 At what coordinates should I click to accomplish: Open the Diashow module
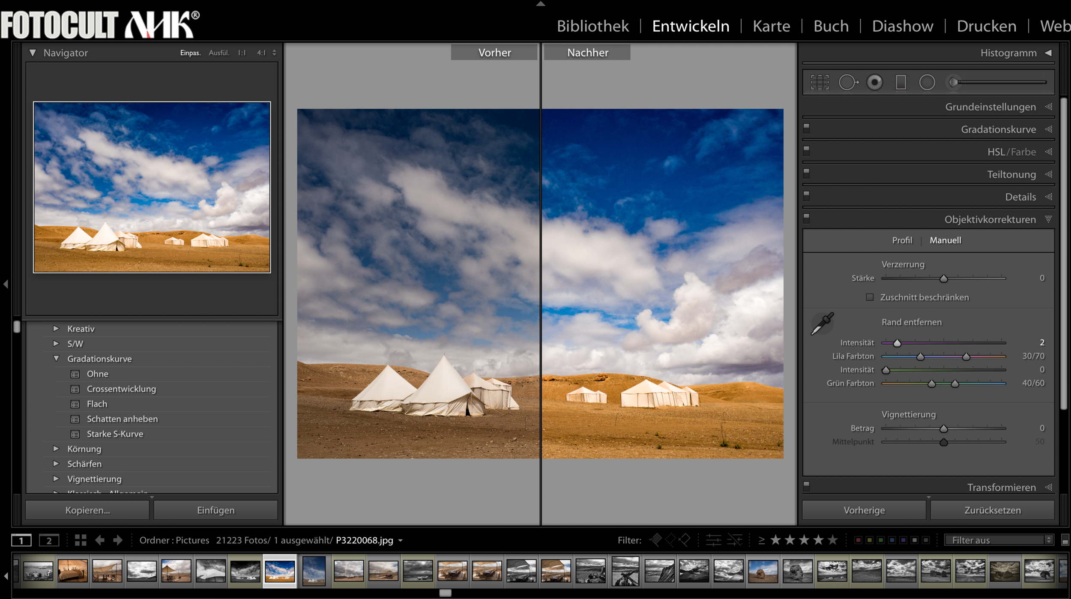point(903,26)
